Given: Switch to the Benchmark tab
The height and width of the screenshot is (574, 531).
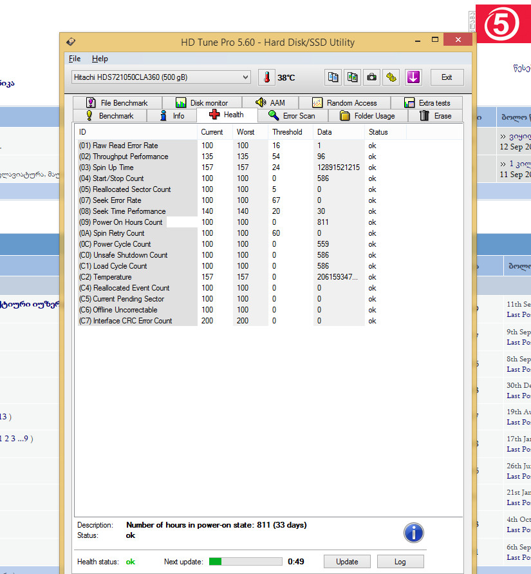Looking at the screenshot, I should coord(108,116).
